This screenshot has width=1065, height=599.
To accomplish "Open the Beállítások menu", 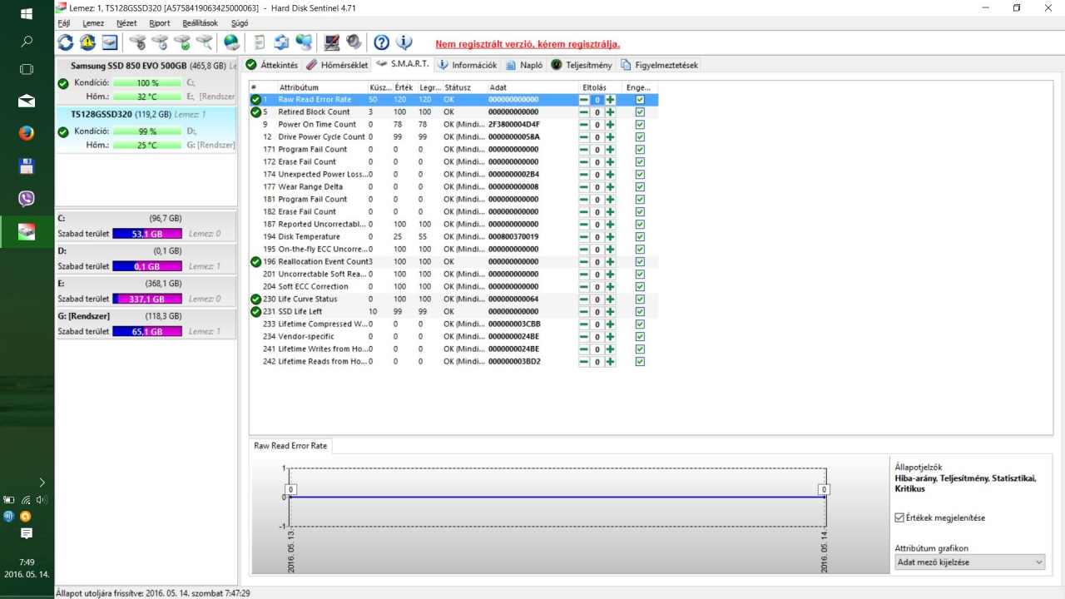I will click(x=199, y=23).
